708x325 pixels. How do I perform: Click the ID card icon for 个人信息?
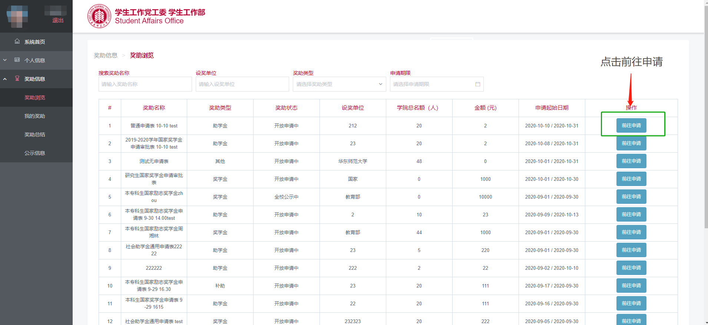17,60
